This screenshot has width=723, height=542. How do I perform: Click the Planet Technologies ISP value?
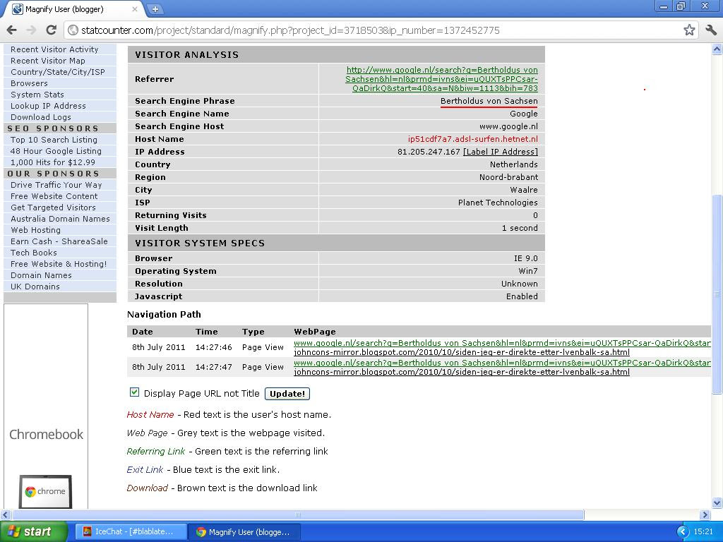click(x=498, y=203)
